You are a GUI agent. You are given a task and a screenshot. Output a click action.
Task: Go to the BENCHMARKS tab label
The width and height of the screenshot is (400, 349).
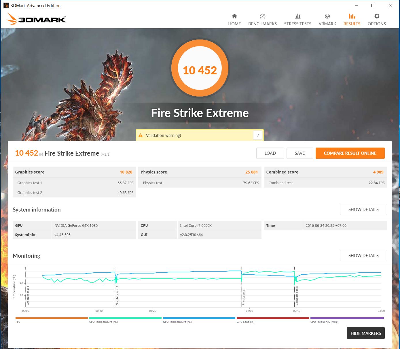262,24
